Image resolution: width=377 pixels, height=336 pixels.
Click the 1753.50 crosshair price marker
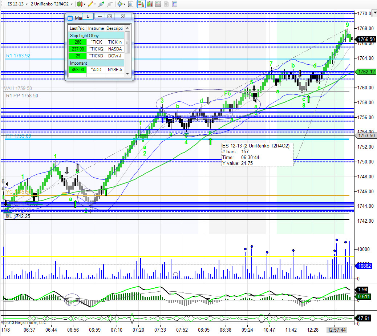[366, 135]
